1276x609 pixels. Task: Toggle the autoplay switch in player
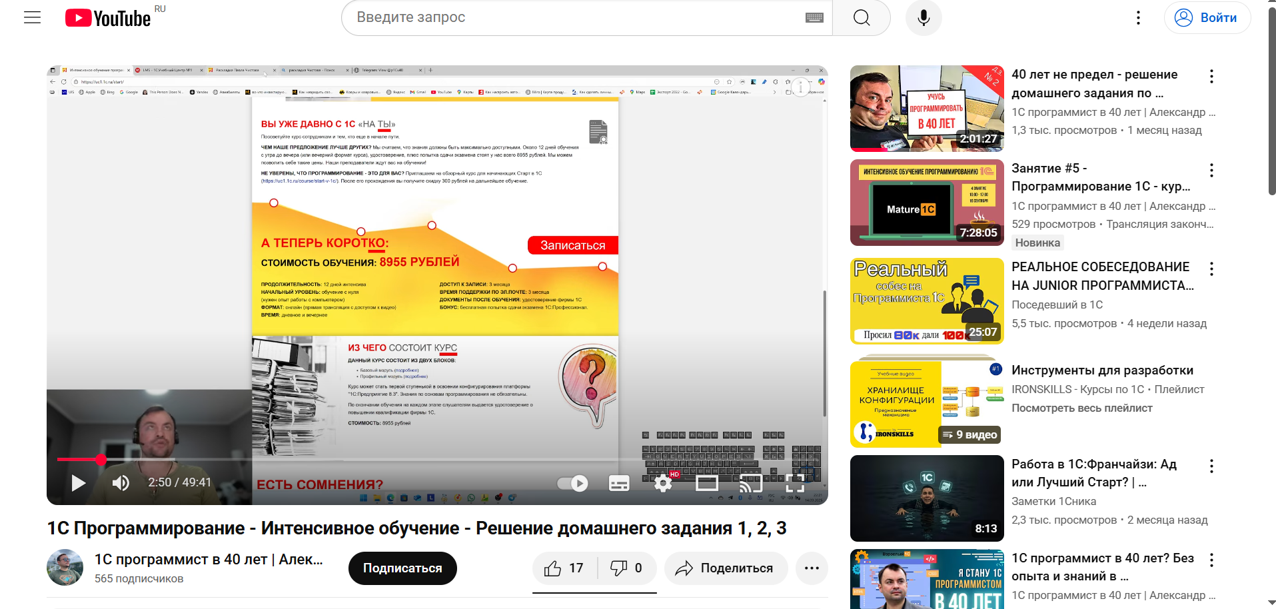pyautogui.click(x=572, y=483)
